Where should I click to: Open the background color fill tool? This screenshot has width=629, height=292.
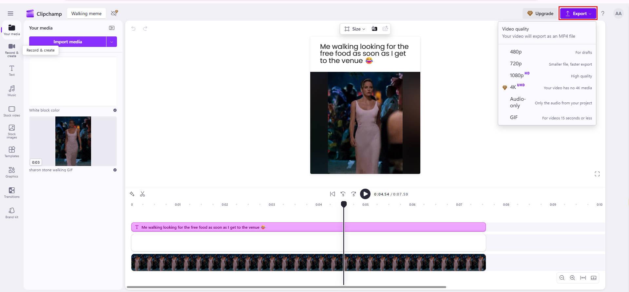click(x=374, y=29)
